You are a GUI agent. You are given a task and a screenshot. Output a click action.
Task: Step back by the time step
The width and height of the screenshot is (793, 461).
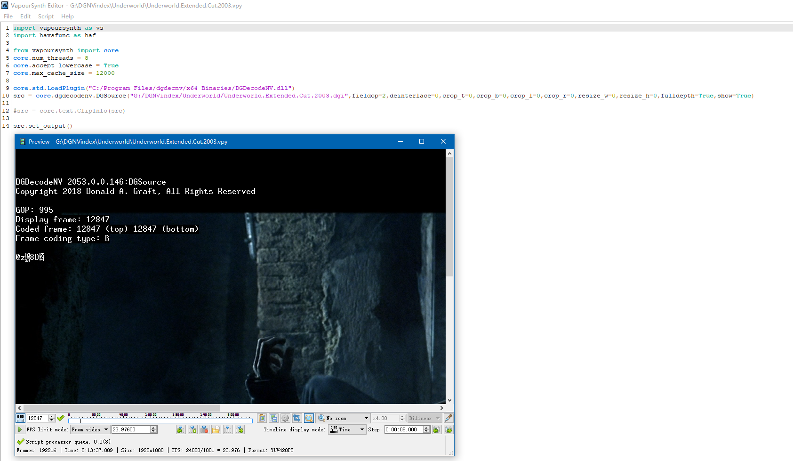pyautogui.click(x=437, y=429)
